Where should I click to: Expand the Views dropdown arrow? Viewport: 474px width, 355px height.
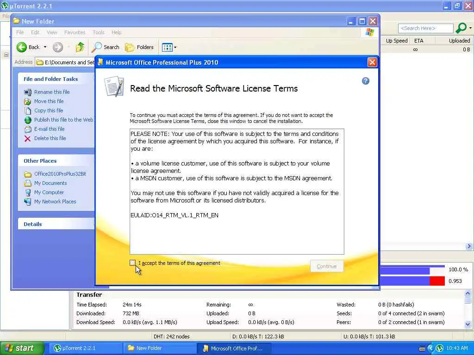click(175, 47)
